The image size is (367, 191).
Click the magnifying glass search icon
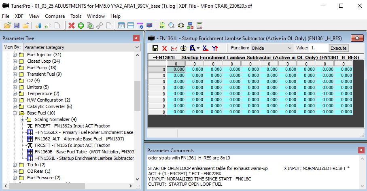(x=171, y=25)
